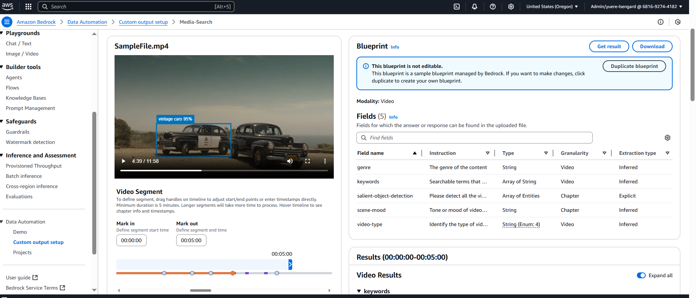
Task: Go to Guardrails in the sidebar
Action: pos(18,132)
